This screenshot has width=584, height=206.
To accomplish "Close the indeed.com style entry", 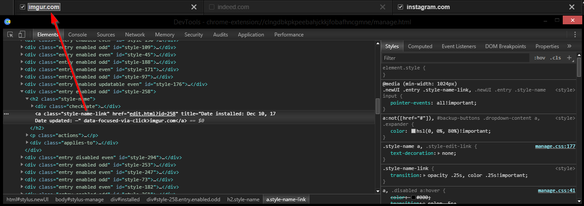I will pyautogui.click(x=382, y=7).
